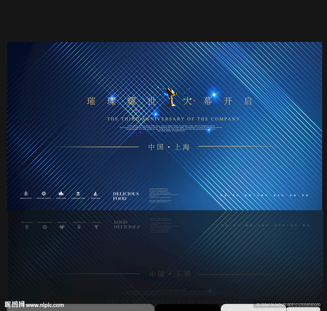Click the gold character '耀' in the title
Screen dimensions: 327x311
click(x=132, y=101)
